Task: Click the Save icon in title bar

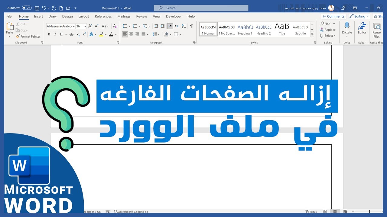Action: pos(37,8)
